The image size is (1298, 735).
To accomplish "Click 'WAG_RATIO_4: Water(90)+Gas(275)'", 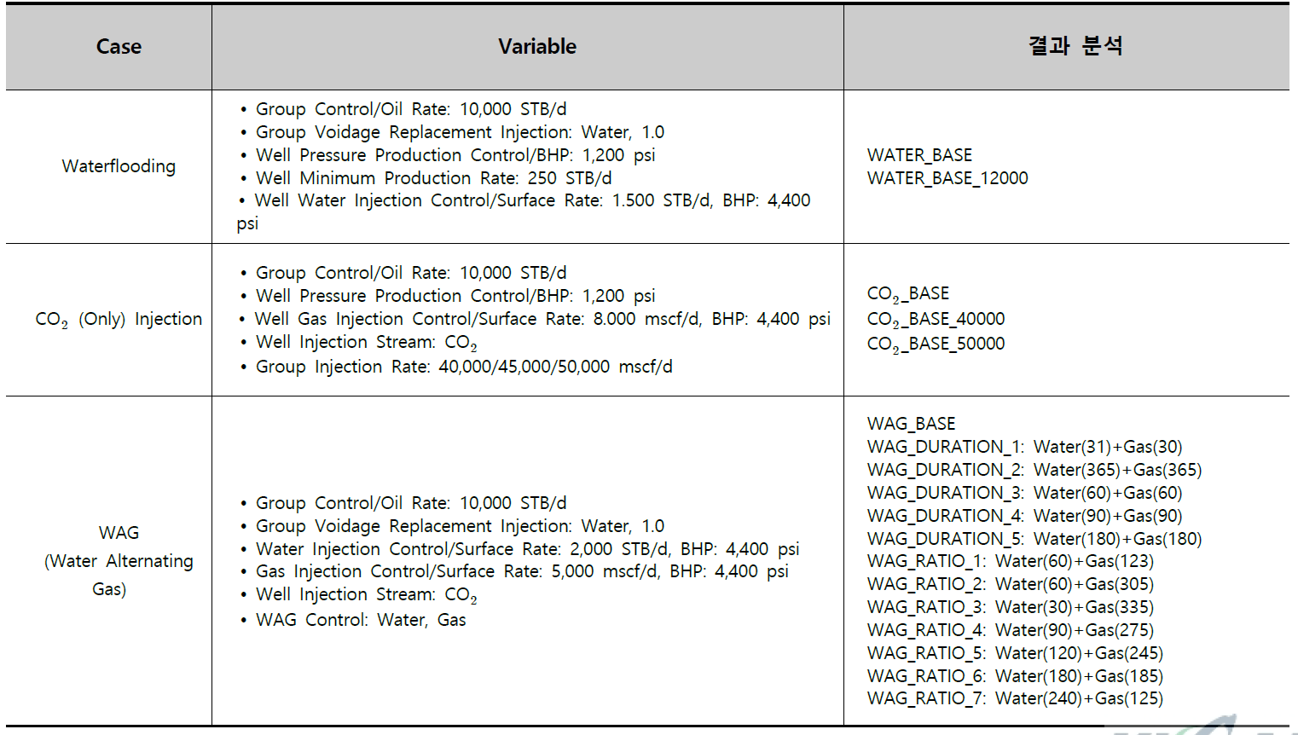I will (x=1011, y=630).
